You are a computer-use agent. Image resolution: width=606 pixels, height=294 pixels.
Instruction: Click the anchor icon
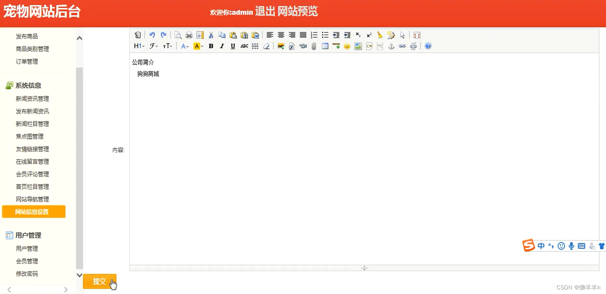pos(391,46)
